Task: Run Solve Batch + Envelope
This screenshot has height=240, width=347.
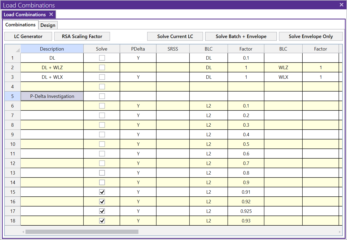Action: click(x=241, y=36)
